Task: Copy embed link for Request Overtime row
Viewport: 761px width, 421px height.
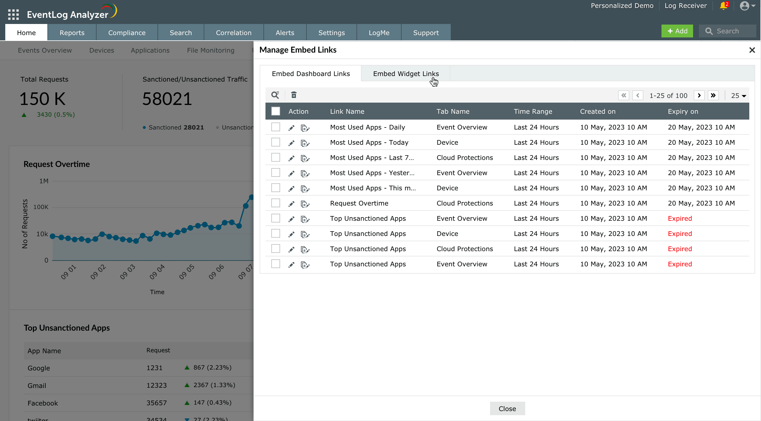Action: 305,204
